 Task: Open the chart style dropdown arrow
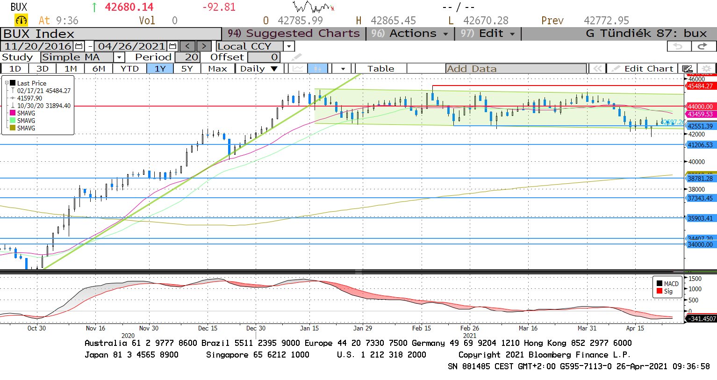coord(343,69)
